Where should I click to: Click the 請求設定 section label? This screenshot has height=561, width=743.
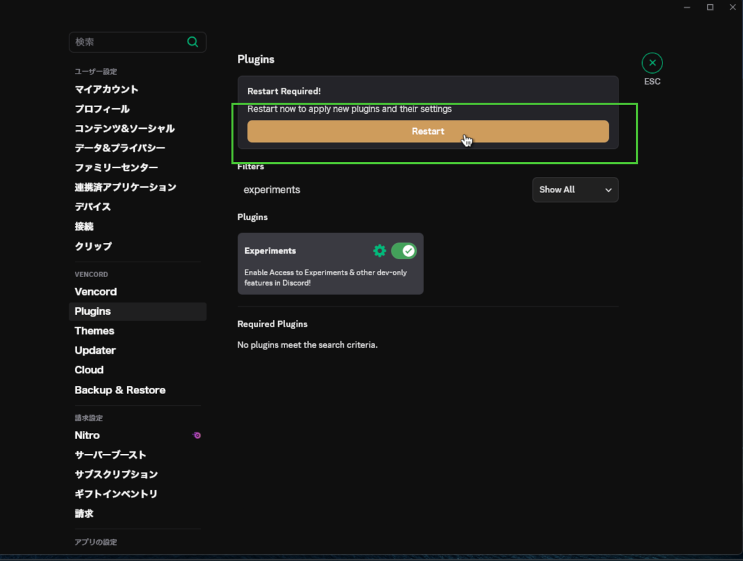click(89, 418)
